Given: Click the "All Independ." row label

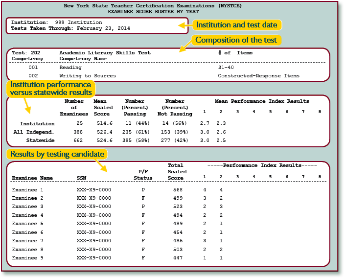Looking at the screenshot, I should click(x=34, y=132).
